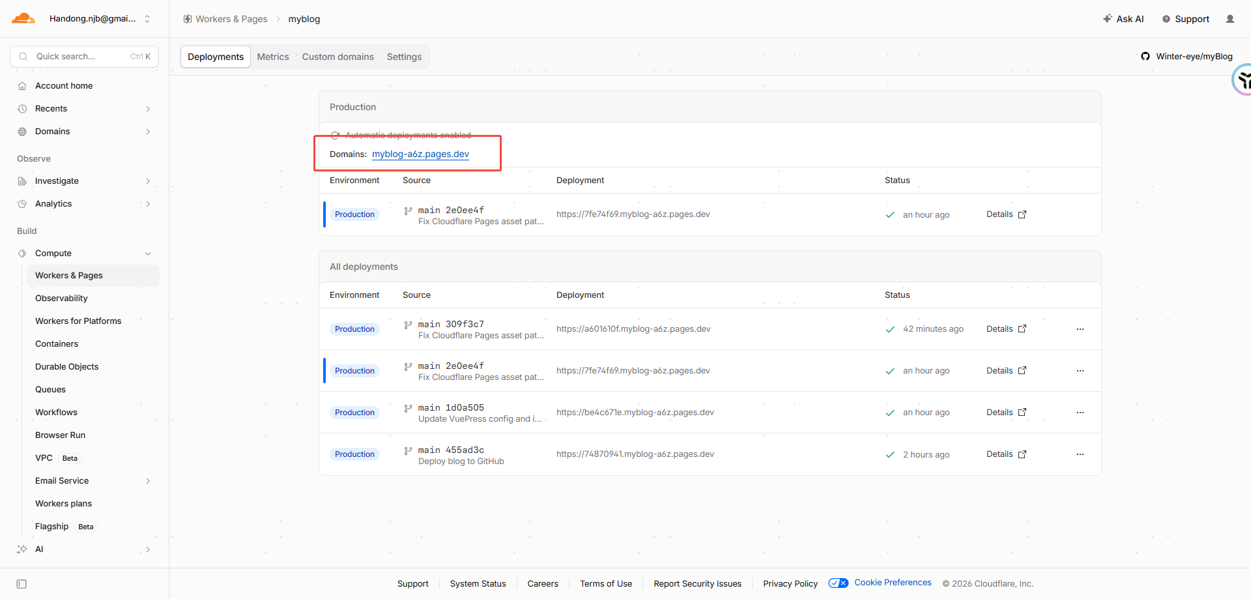Expand the AI submenu chevron
This screenshot has height=599, width=1251.
148,549
